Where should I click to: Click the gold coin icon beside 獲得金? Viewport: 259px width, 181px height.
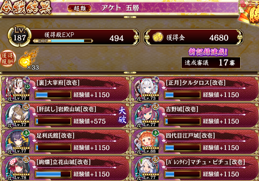pos(158,37)
